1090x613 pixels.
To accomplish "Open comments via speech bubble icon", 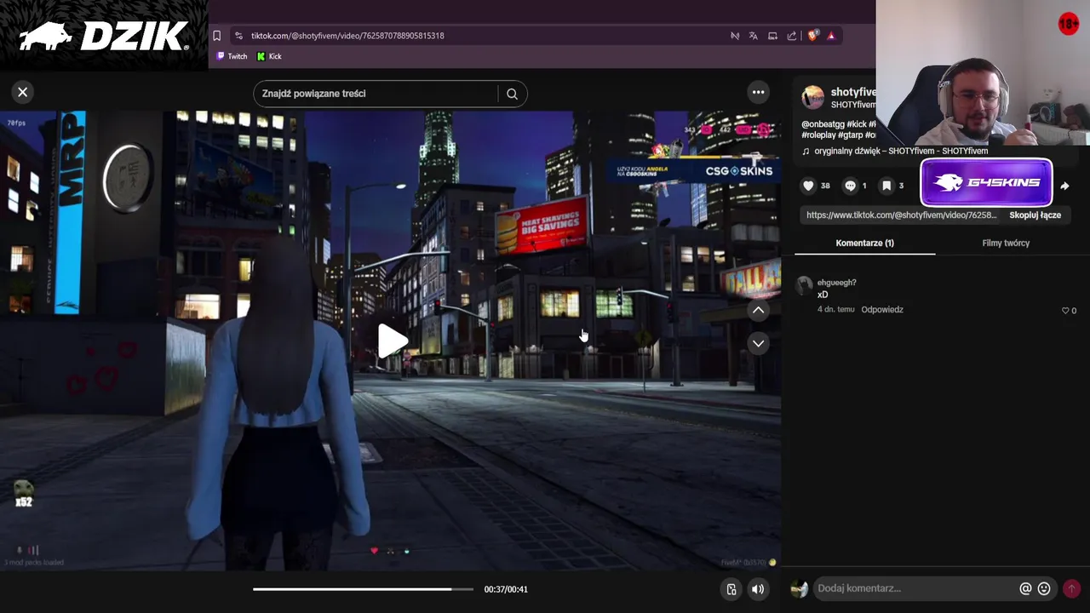I will pyautogui.click(x=850, y=186).
